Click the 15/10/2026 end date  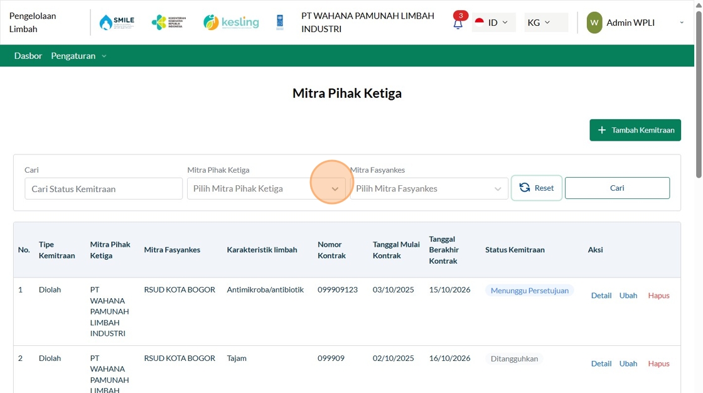pyautogui.click(x=449, y=289)
